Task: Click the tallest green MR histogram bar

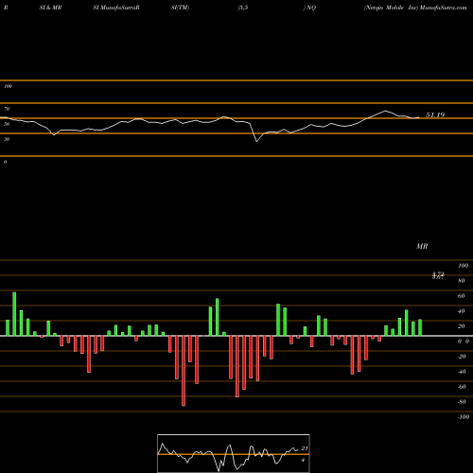Action: pyautogui.click(x=14, y=314)
